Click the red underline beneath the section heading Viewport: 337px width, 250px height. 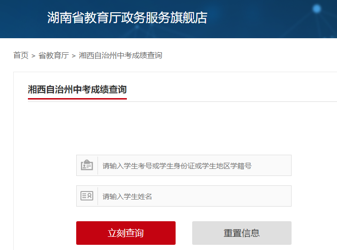click(x=77, y=99)
